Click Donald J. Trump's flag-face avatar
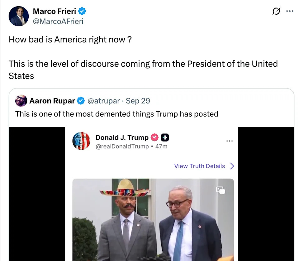 point(81,141)
